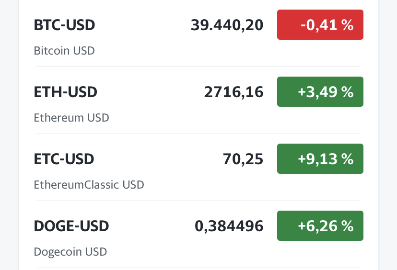Viewport: 397px width, 270px height.
Task: Open the BTC-USD ticker
Action: point(64,25)
